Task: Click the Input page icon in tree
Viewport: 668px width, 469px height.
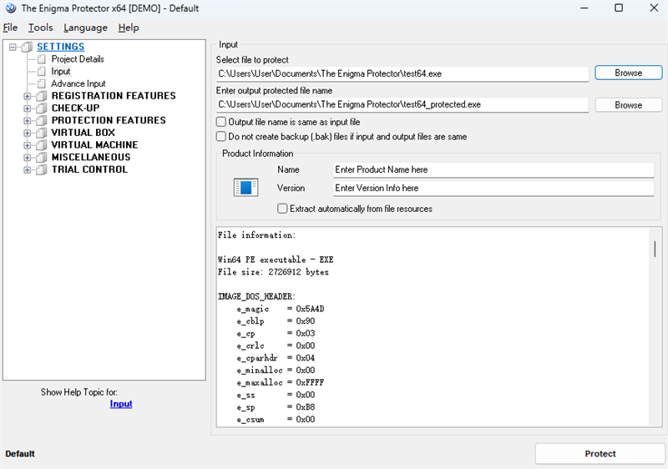Action: 41,72
